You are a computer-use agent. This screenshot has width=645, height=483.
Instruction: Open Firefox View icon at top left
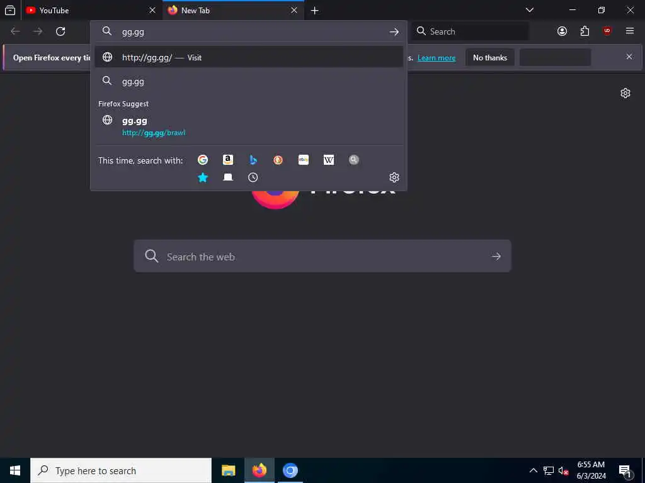pos(10,10)
